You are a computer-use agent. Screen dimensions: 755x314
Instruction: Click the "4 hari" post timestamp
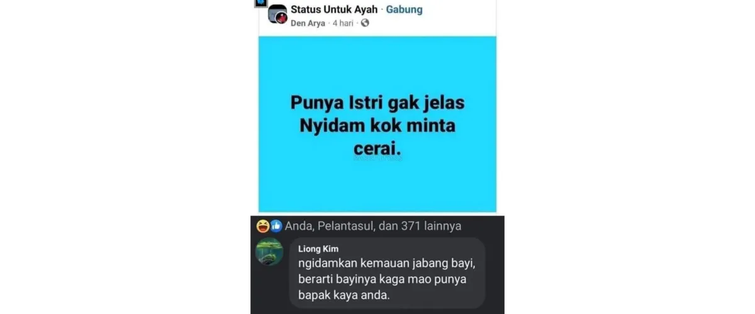(x=343, y=23)
